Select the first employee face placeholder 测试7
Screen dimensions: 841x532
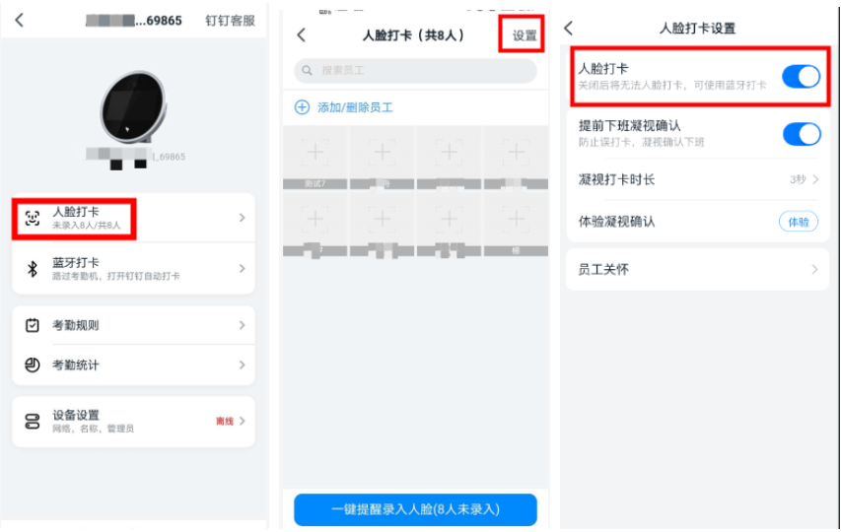coord(315,158)
